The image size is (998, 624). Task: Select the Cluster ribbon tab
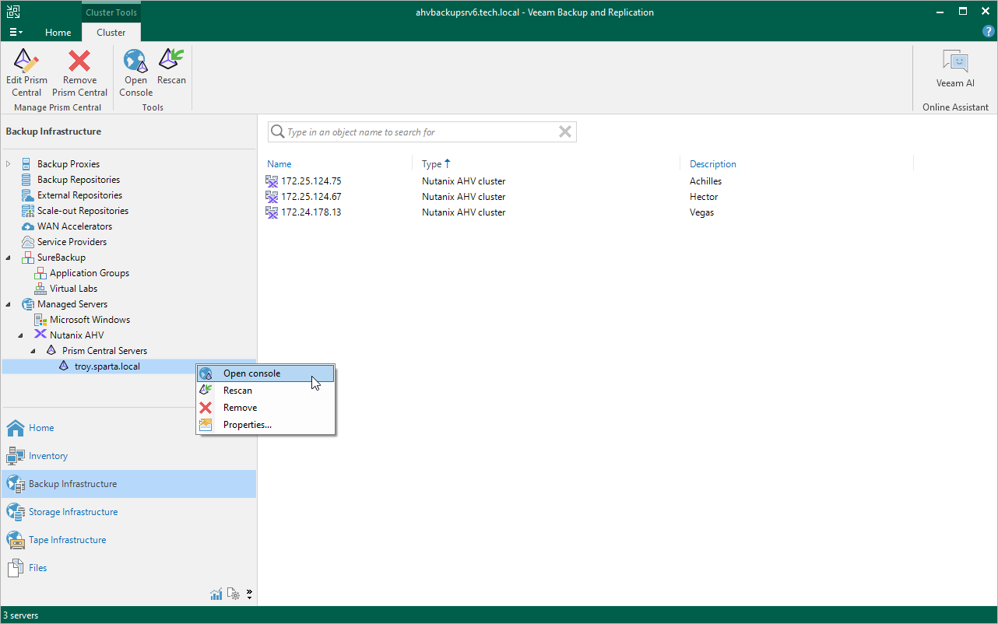(111, 33)
